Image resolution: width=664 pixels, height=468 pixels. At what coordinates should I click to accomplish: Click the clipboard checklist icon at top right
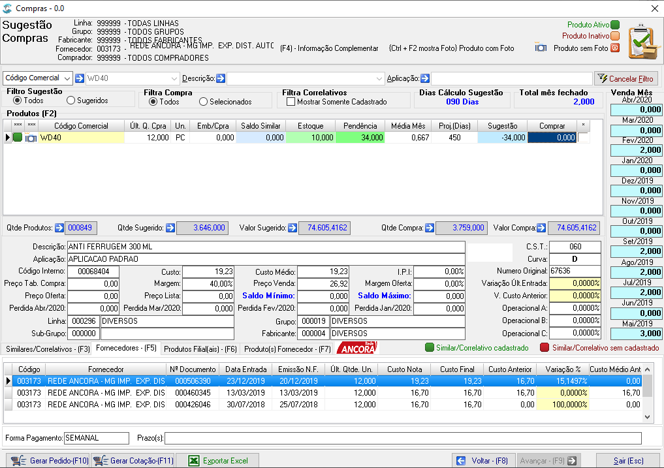(644, 41)
